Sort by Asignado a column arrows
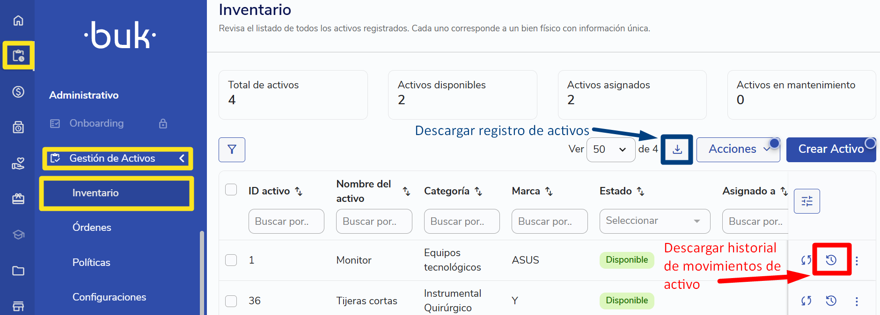The image size is (880, 315). [784, 191]
